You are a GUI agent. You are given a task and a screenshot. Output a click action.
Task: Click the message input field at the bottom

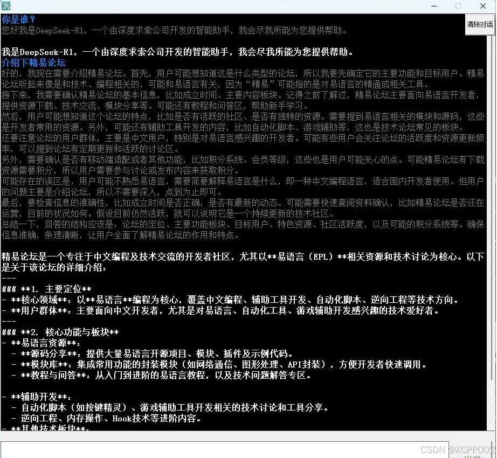[x=224, y=450]
